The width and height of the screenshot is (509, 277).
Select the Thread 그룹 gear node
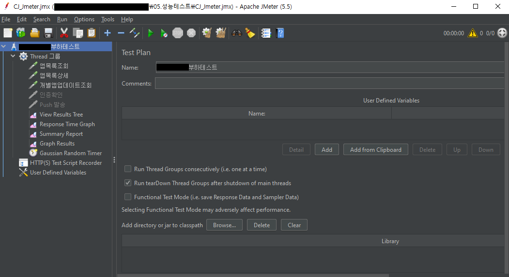[x=45, y=57]
